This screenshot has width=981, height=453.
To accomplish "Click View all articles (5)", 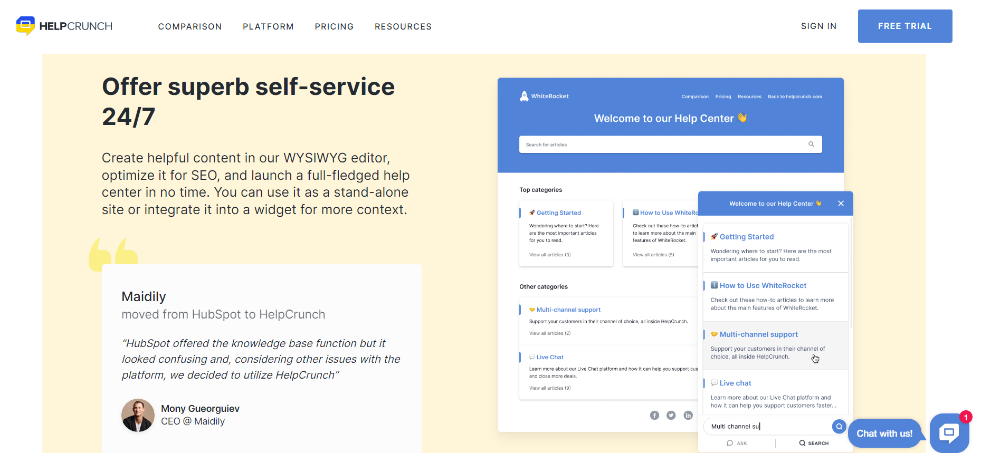I will (x=653, y=255).
